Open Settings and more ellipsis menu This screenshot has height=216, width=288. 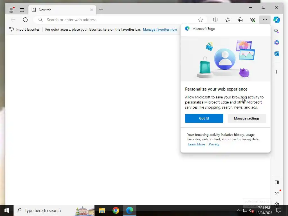pyautogui.click(x=265, y=20)
